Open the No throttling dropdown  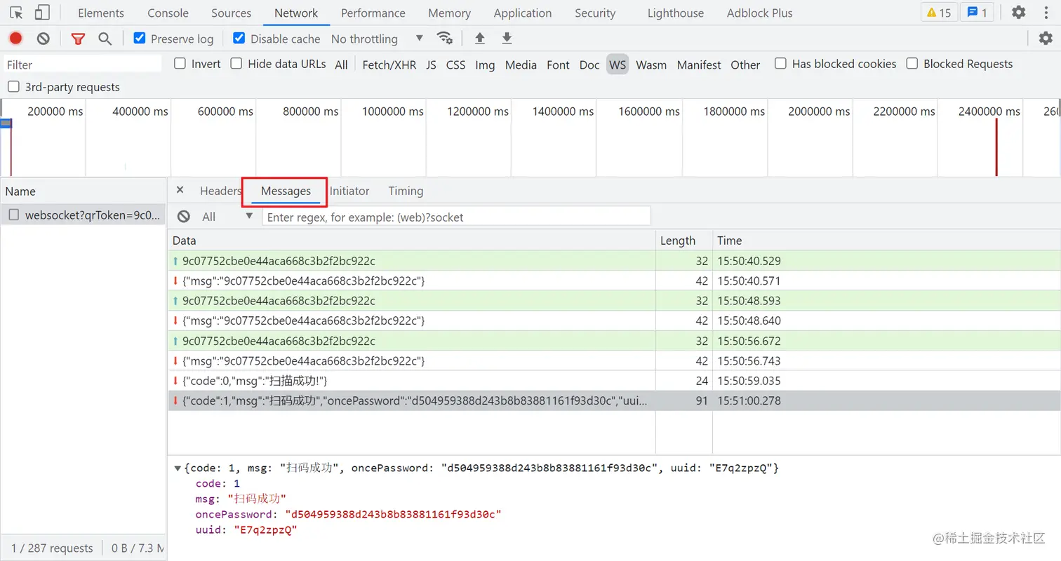click(378, 39)
